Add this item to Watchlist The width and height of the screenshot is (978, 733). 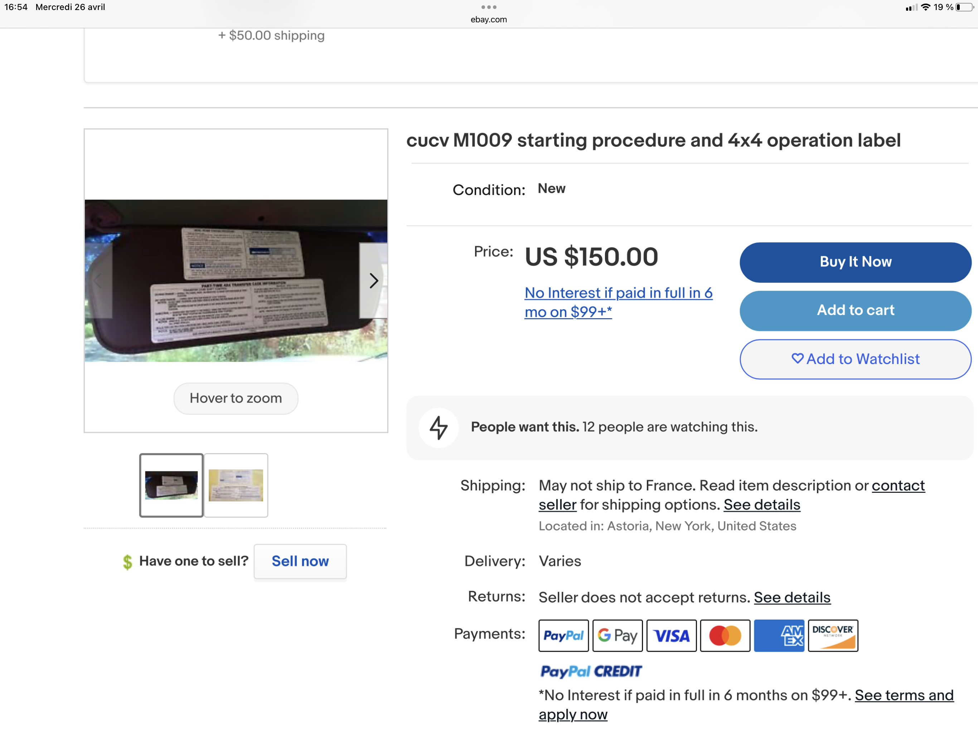[855, 359]
